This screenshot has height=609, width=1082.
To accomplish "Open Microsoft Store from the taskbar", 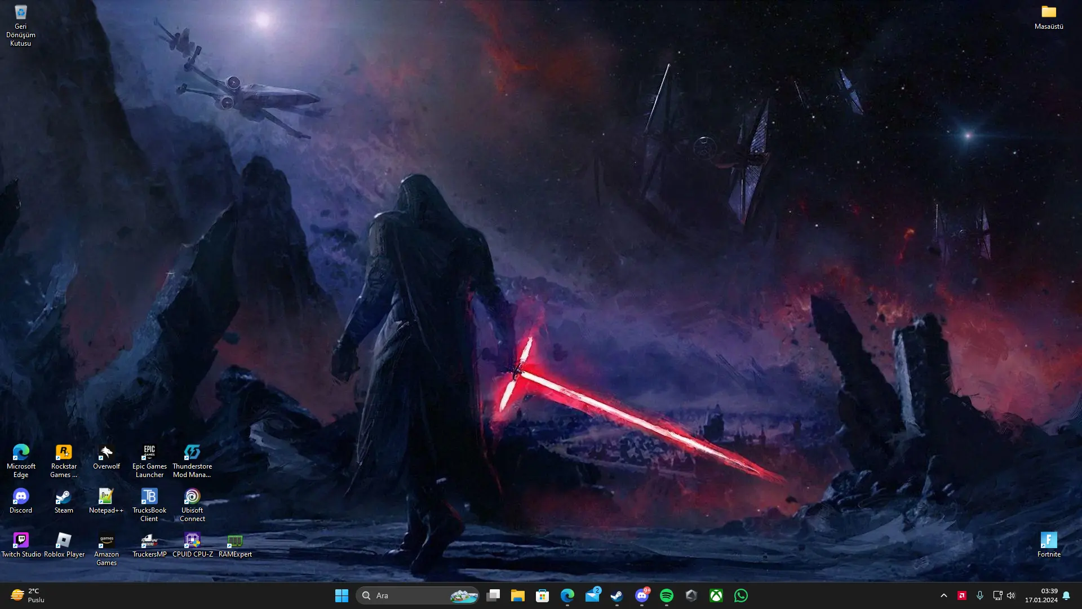I will pos(543,595).
